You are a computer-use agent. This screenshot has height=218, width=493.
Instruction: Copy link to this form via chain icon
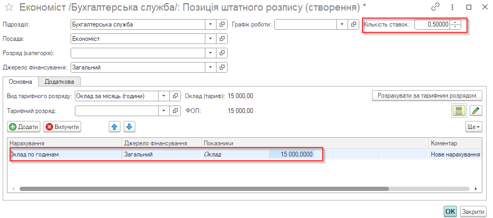click(436, 7)
